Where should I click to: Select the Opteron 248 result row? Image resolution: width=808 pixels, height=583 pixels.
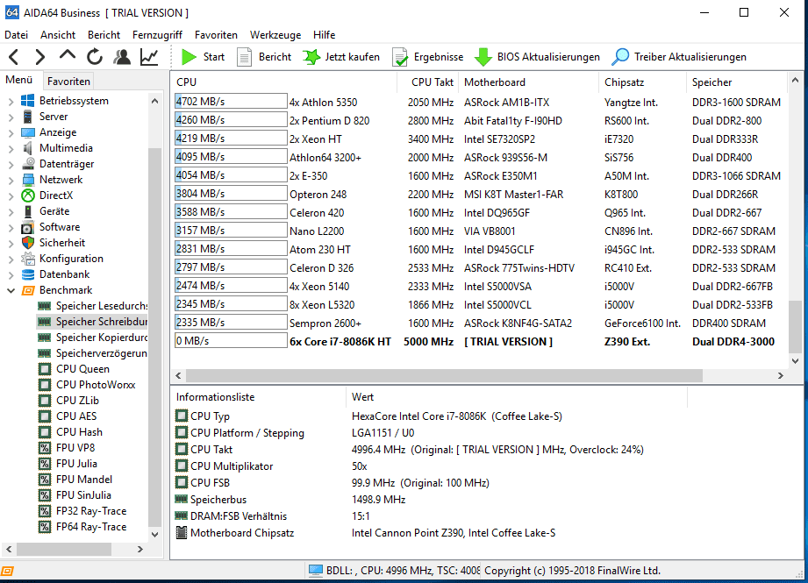pyautogui.click(x=481, y=194)
